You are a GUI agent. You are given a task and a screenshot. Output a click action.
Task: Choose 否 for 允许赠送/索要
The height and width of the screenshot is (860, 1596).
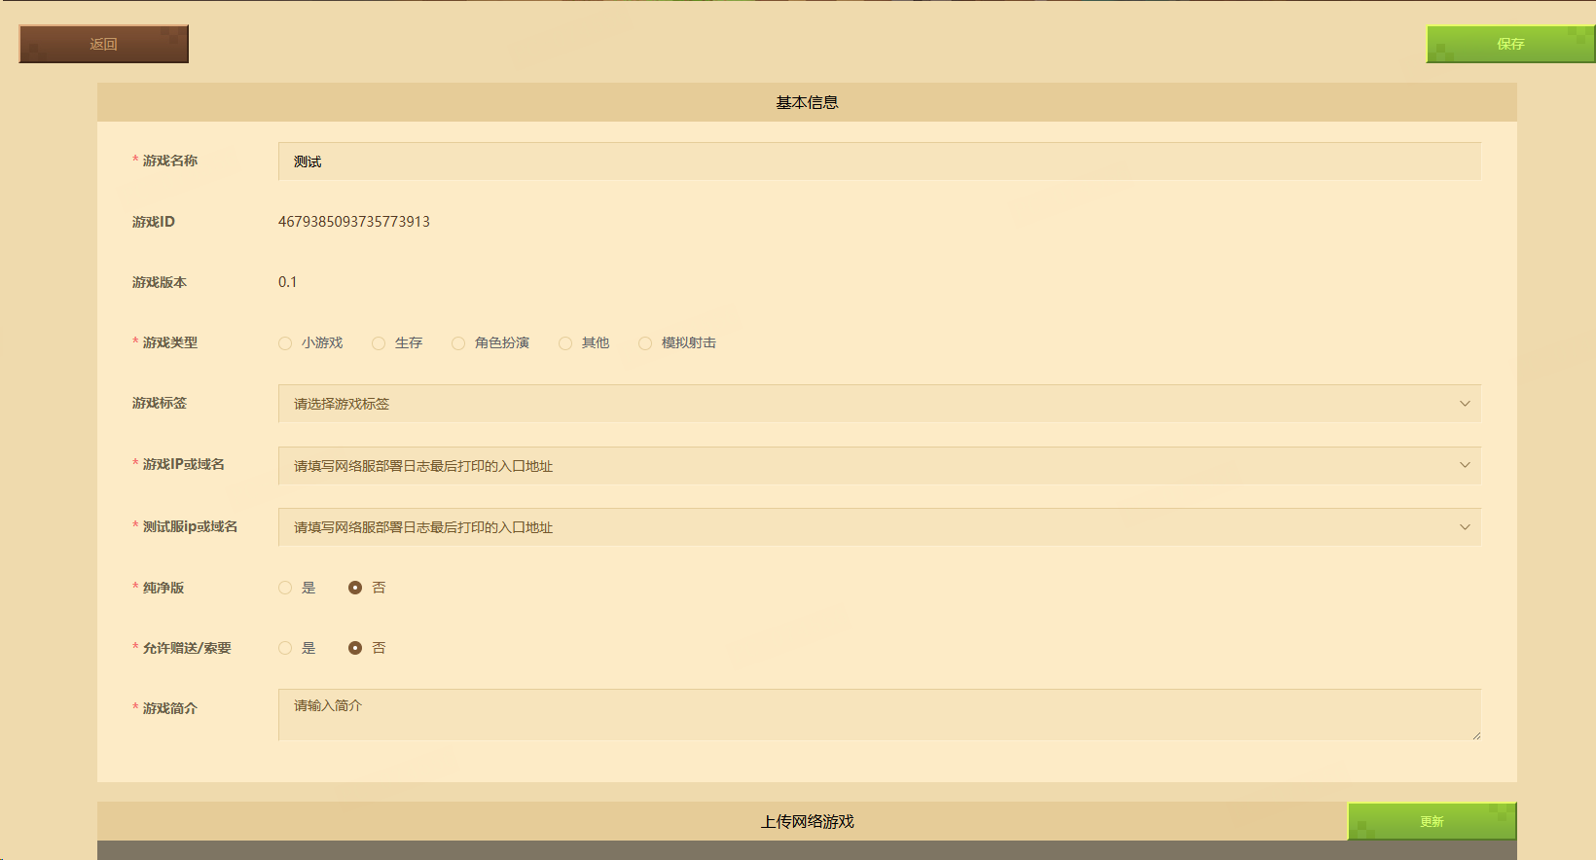(355, 648)
